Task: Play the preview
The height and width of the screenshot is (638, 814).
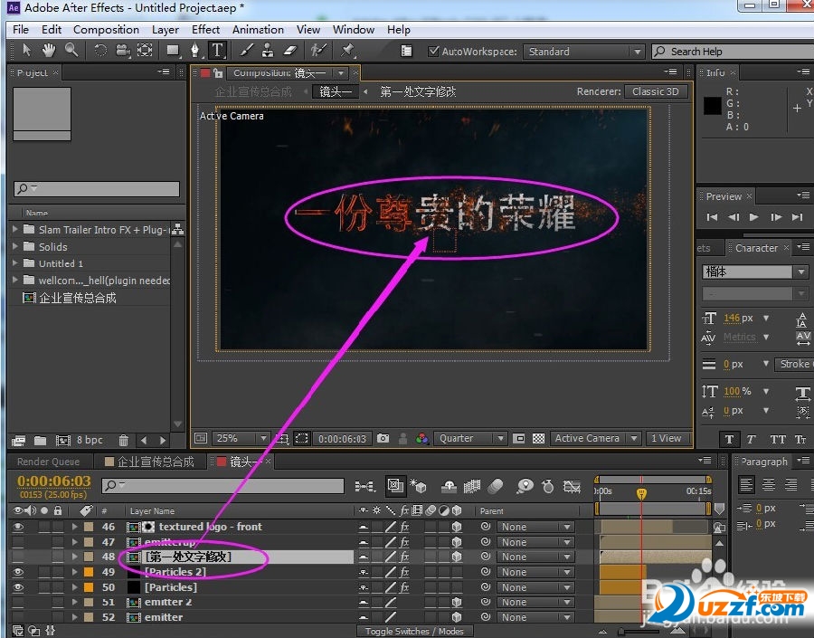Action: point(754,217)
